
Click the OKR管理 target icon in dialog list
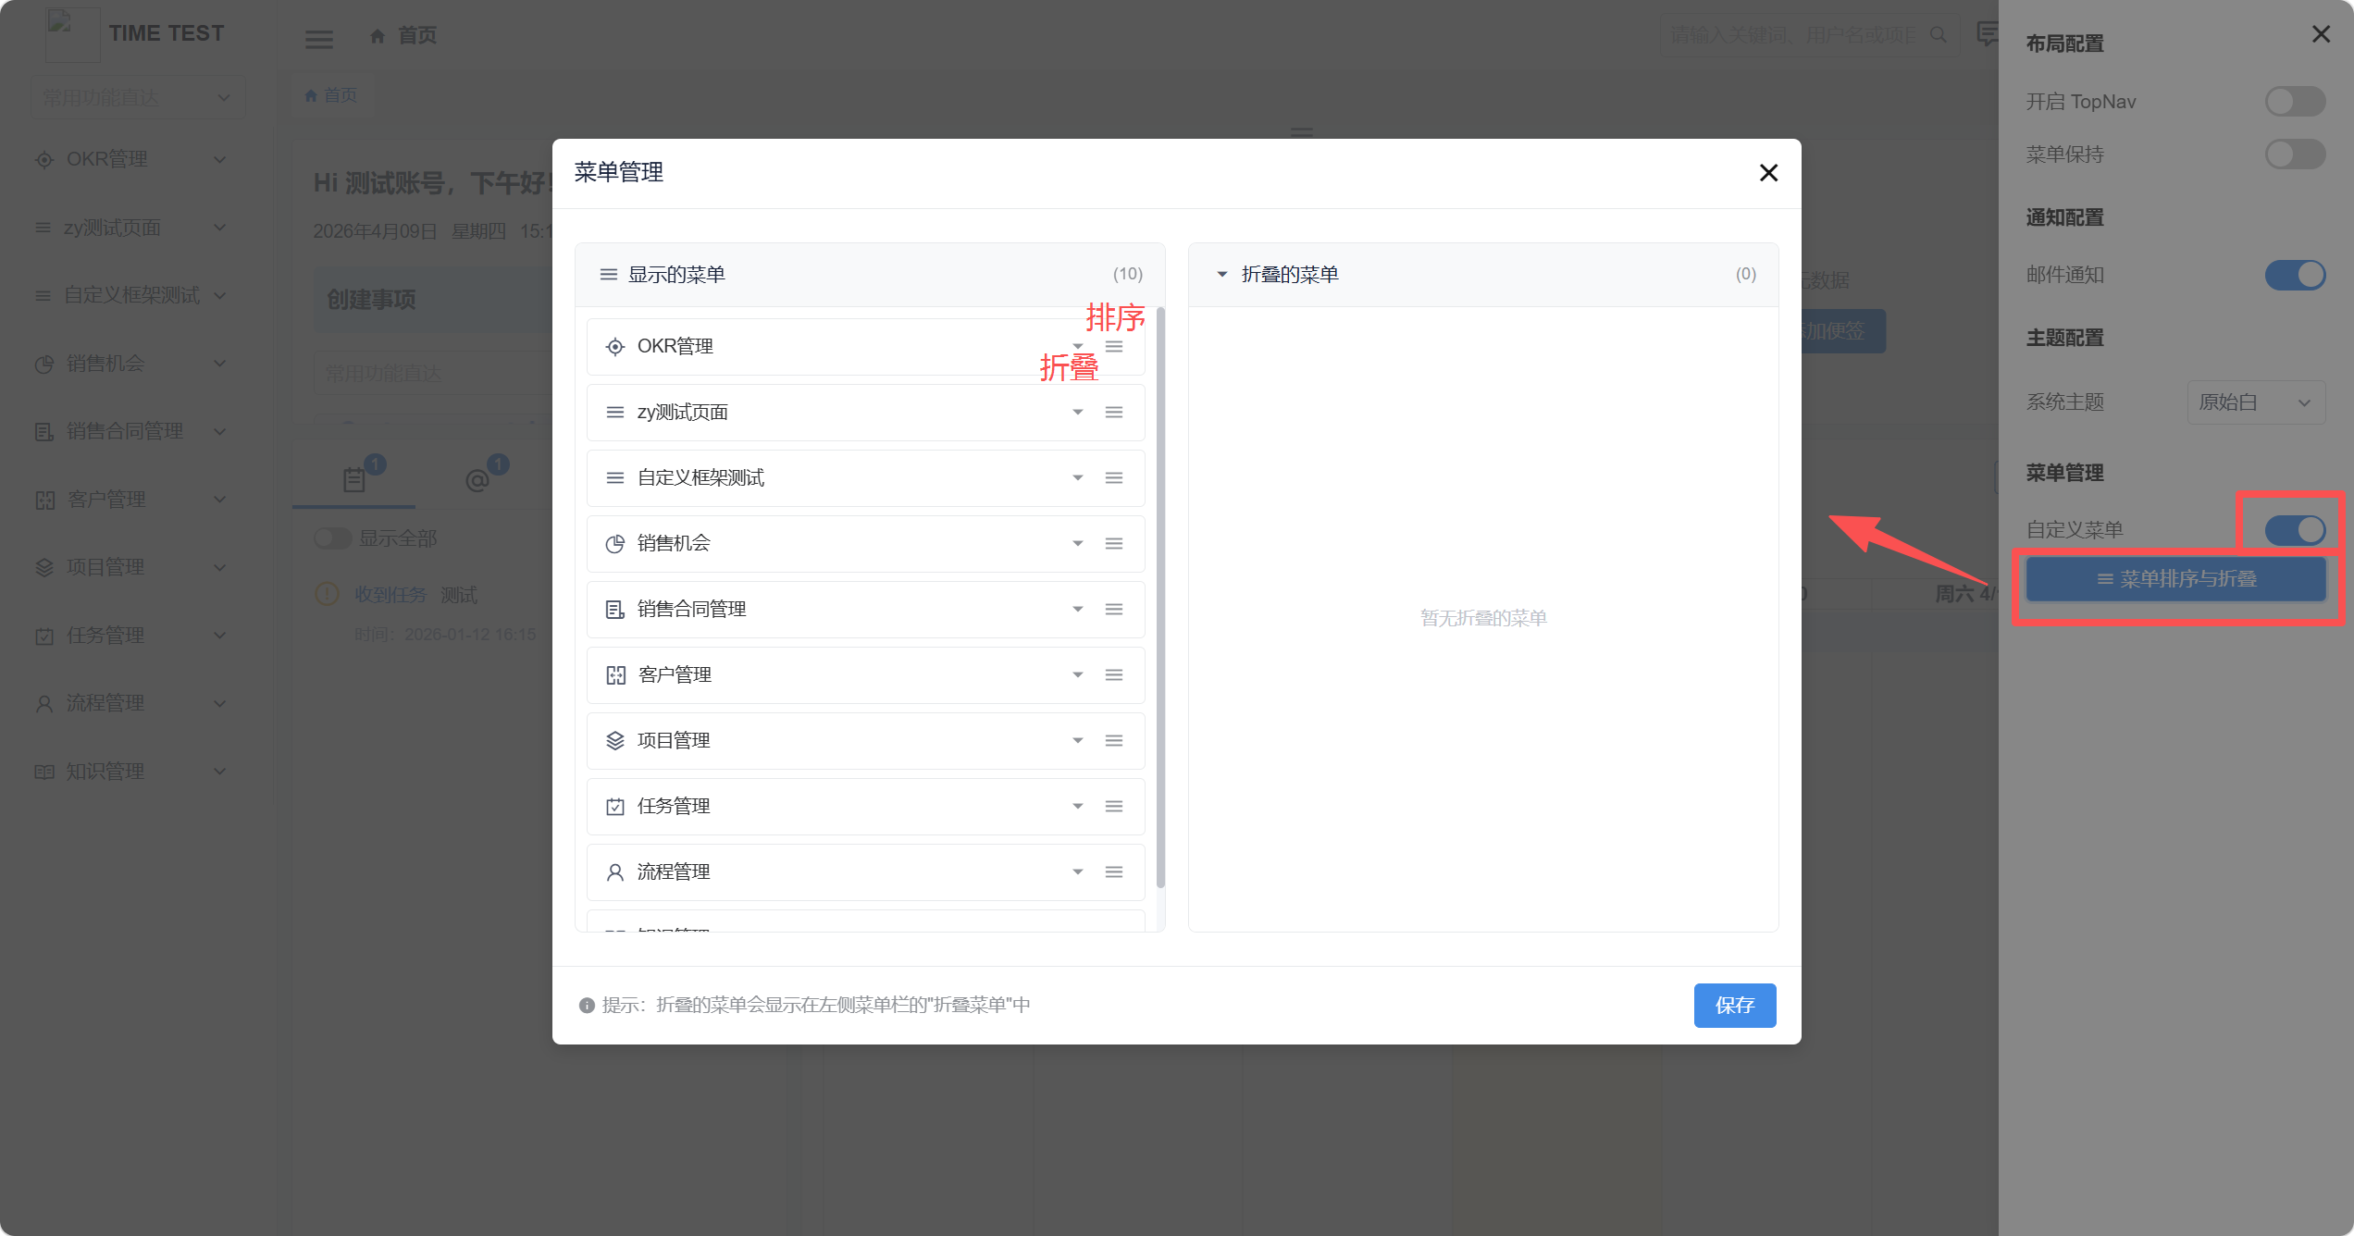pos(614,346)
